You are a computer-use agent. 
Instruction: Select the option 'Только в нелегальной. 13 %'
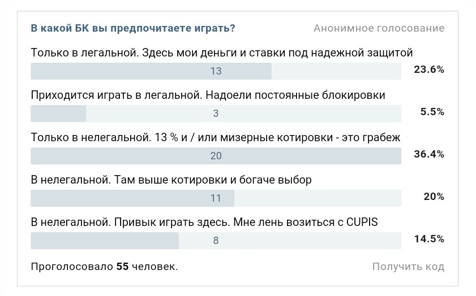216,137
